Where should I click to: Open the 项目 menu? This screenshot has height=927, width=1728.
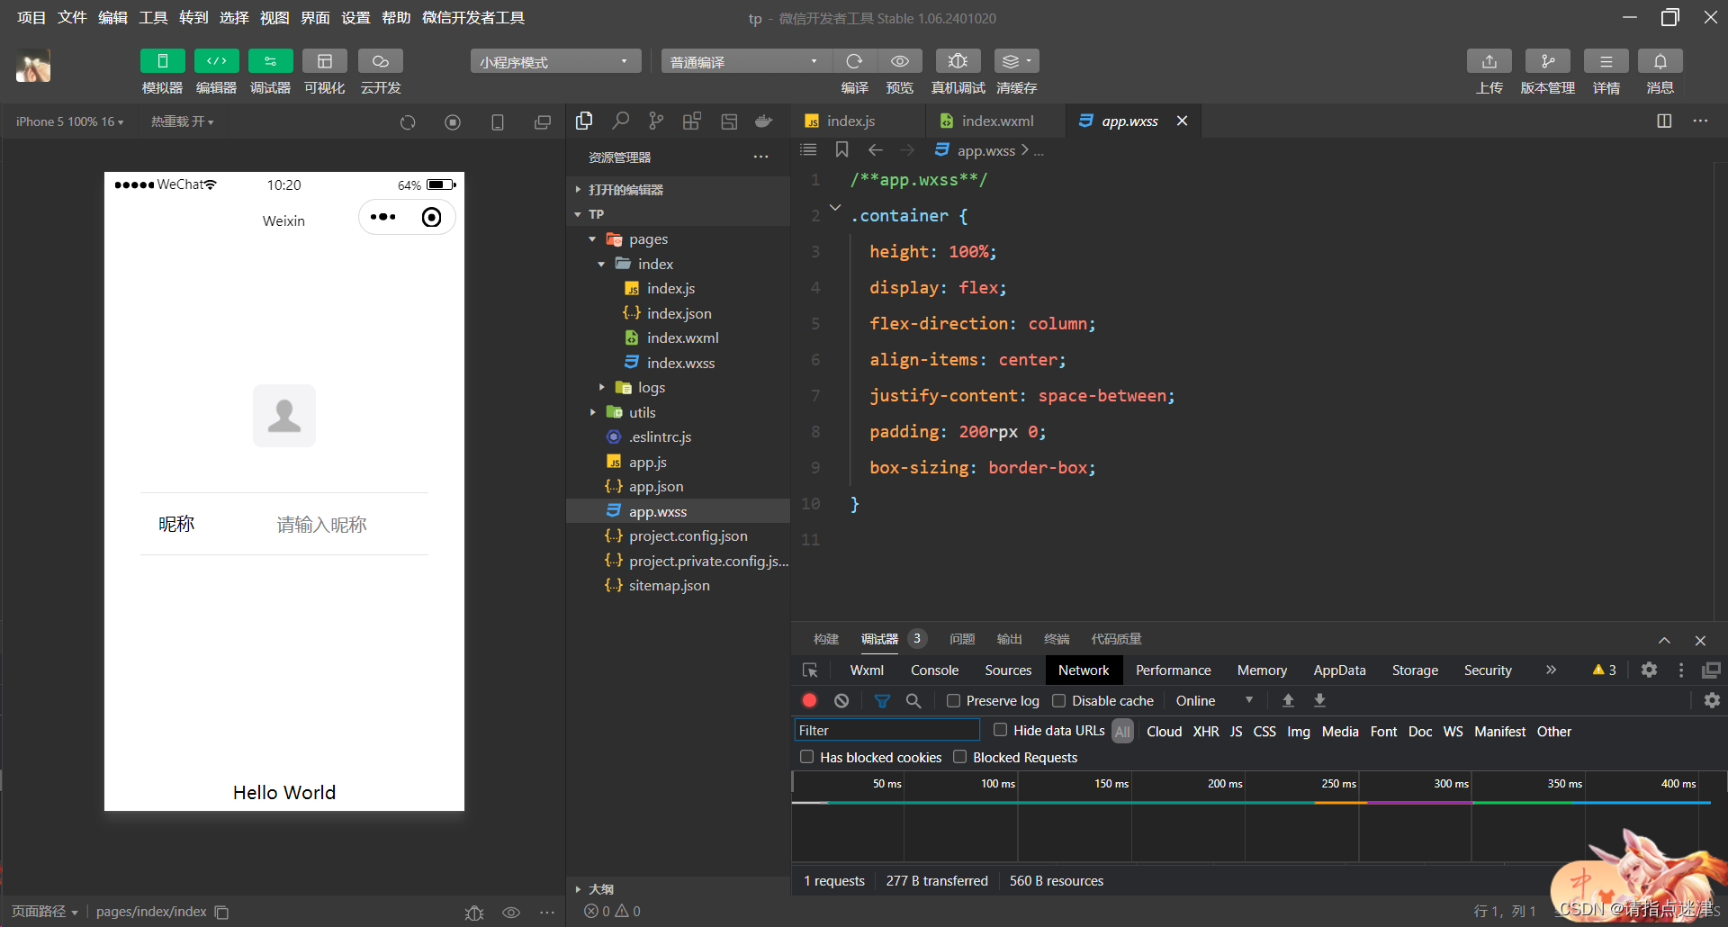coord(31,17)
